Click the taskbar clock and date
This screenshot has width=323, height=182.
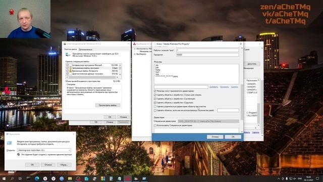tap(308, 178)
